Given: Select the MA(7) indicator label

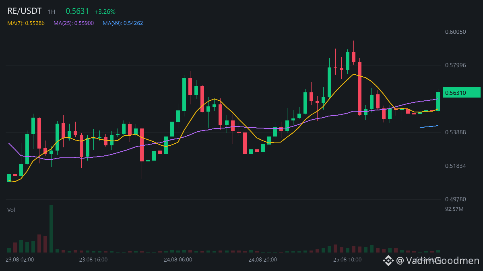Looking at the screenshot, I should [x=26, y=23].
